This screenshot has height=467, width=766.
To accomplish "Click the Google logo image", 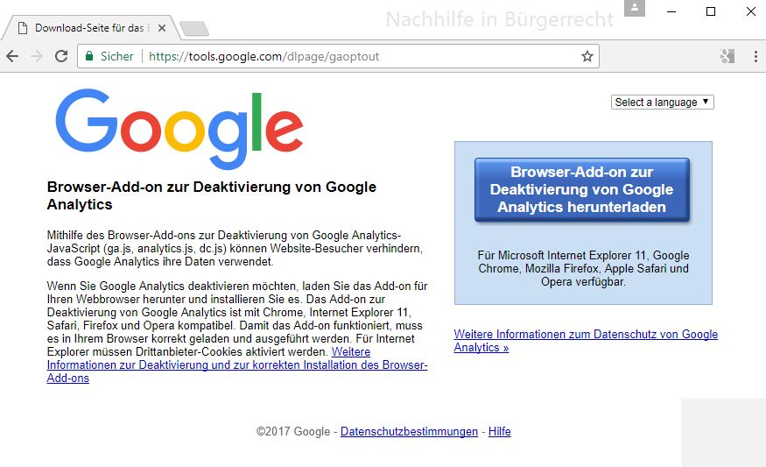I will (x=179, y=129).
